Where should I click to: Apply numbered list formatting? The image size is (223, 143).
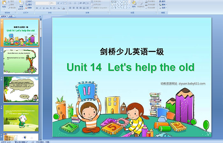[x=76, y=3]
